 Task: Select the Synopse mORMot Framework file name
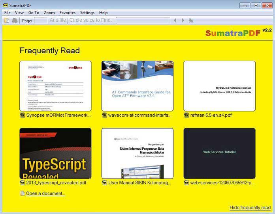pos(58,115)
